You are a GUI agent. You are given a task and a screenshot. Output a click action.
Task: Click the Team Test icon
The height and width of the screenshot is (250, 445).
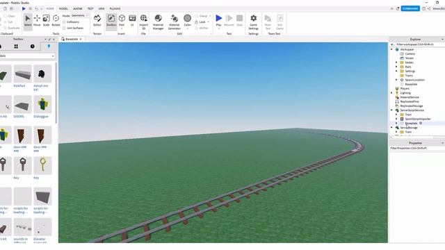[x=268, y=22]
